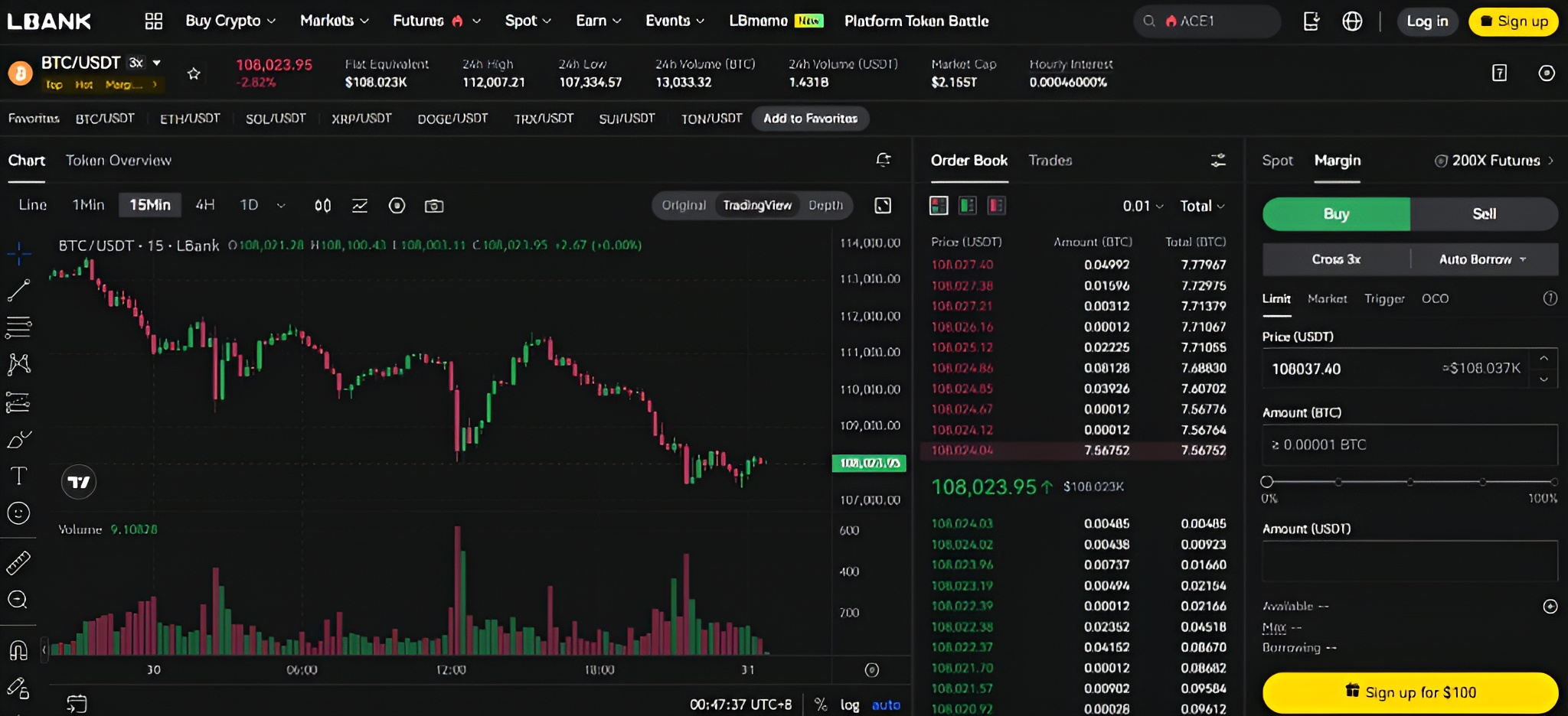Click the Log in button

point(1427,21)
